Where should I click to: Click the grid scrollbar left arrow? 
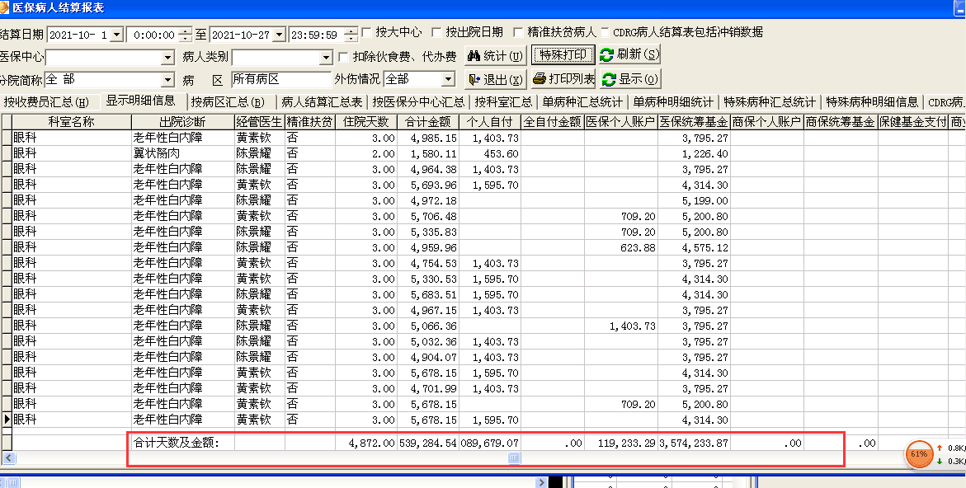[x=8, y=457]
